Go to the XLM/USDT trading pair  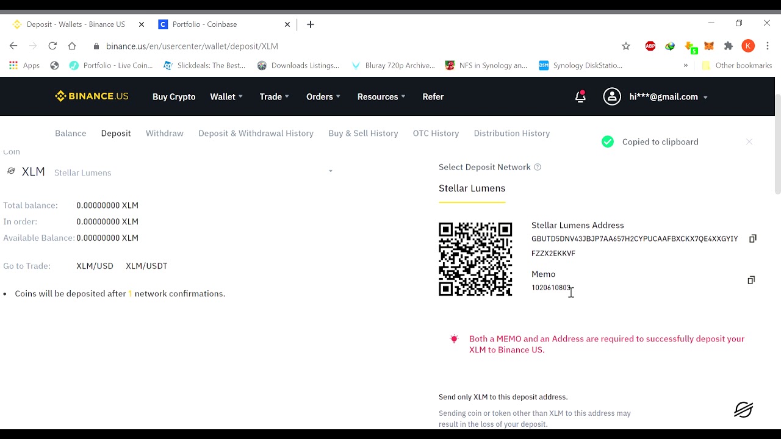(x=146, y=266)
